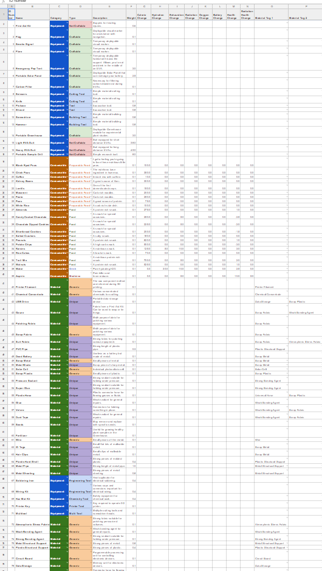Select the 'Heavy EVA Suit' name cell
The height and width of the screenshot is (571, 322).
point(32,149)
